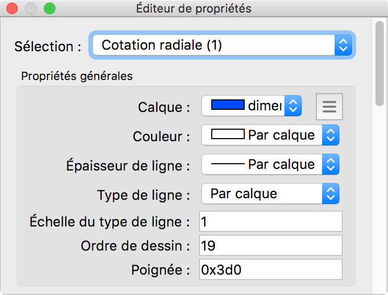Screen dimensions: 388x295
Task: Click the white Couleur swatch
Action: [x=228, y=135]
